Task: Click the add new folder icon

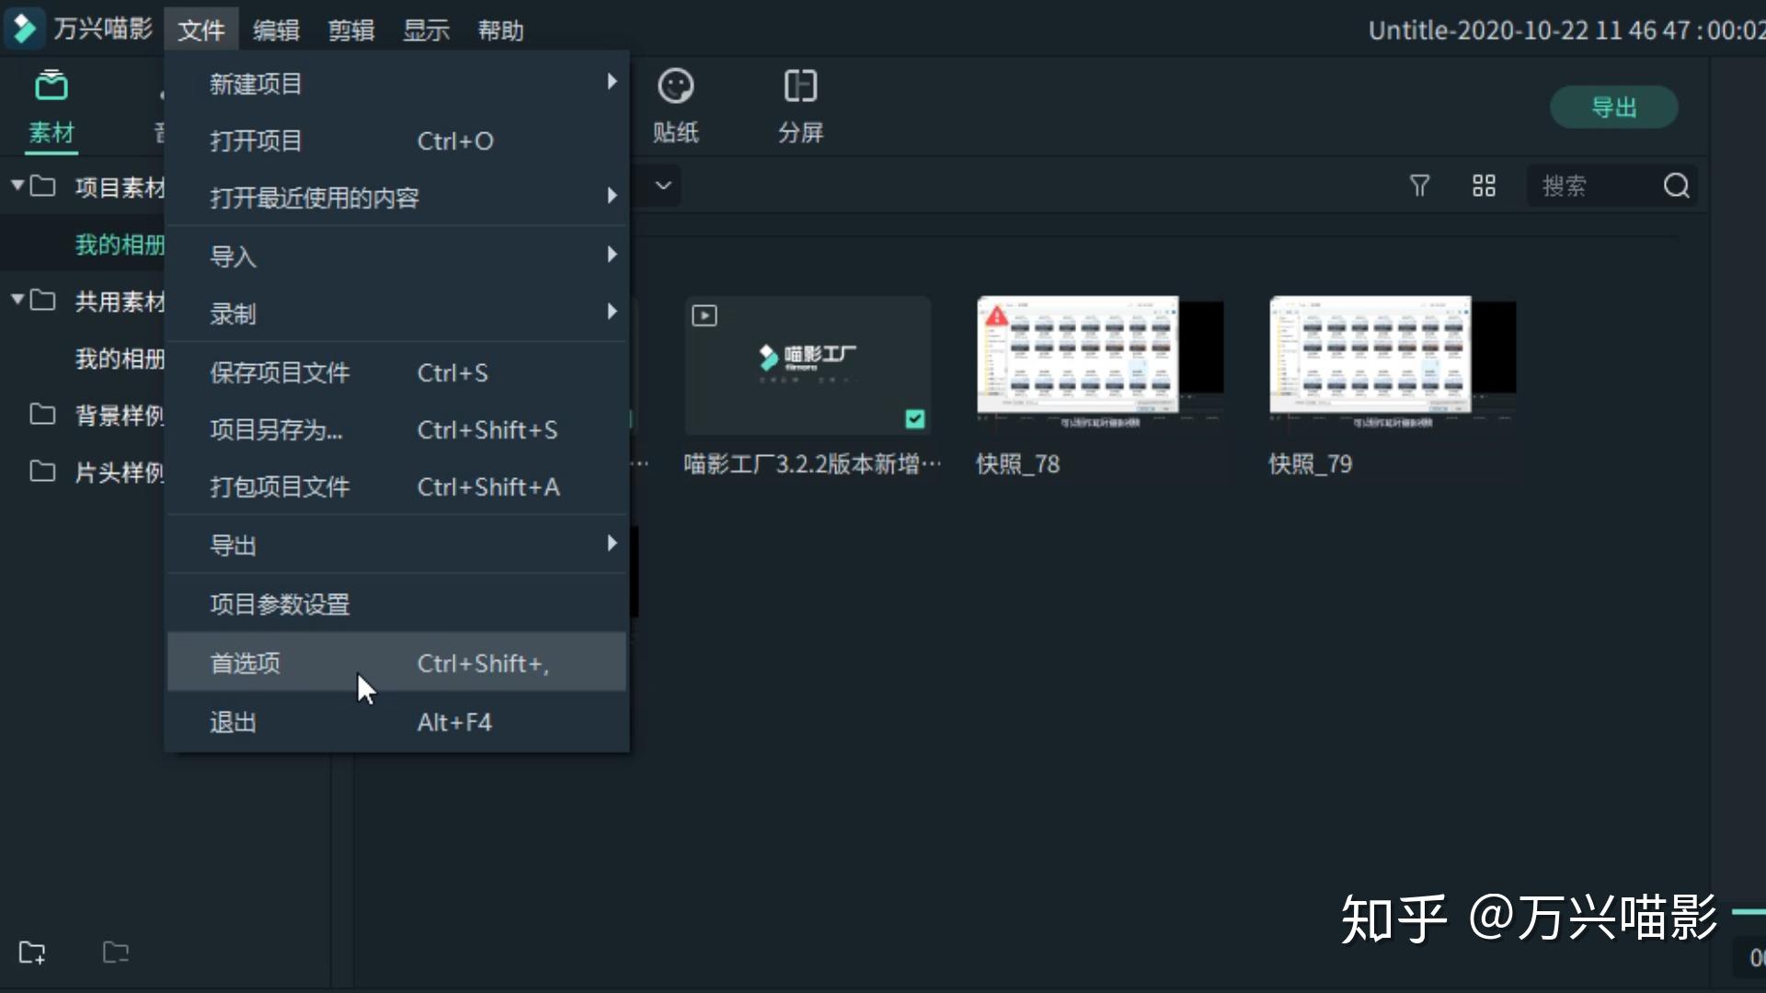Action: [x=32, y=953]
